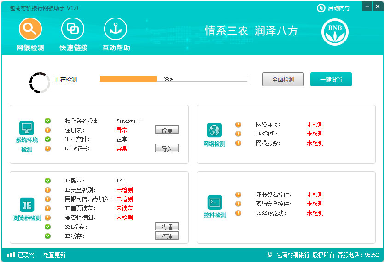Switch to the 快速链接 tab
Image resolution: width=385 pixels, height=264 pixels.
pyautogui.click(x=73, y=29)
